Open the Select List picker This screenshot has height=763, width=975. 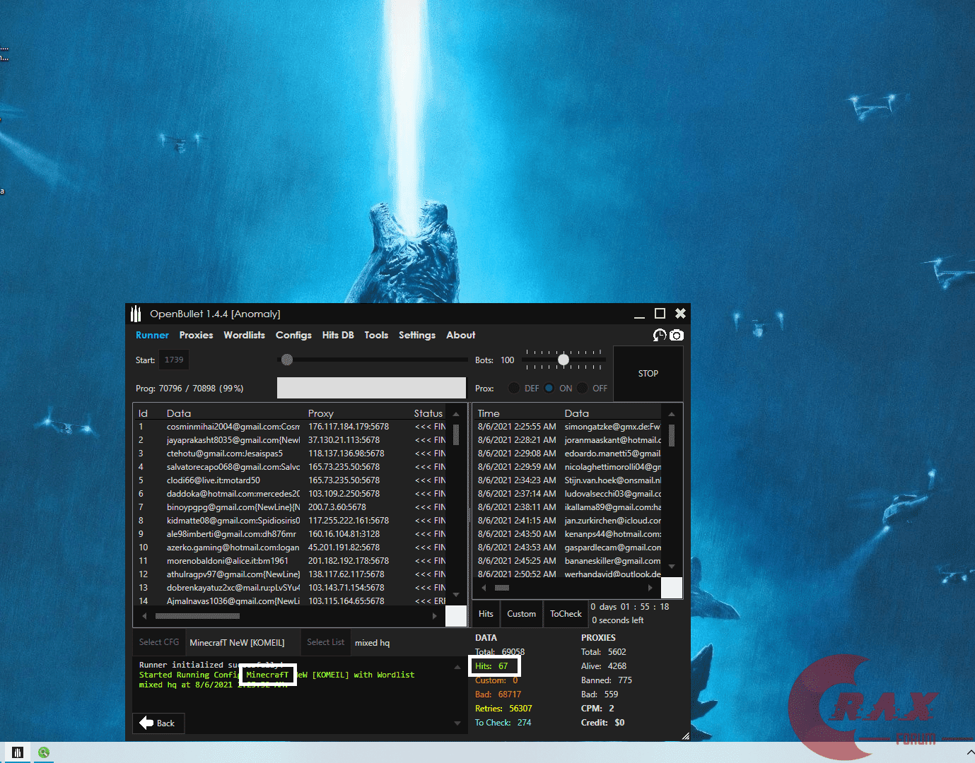coord(325,641)
